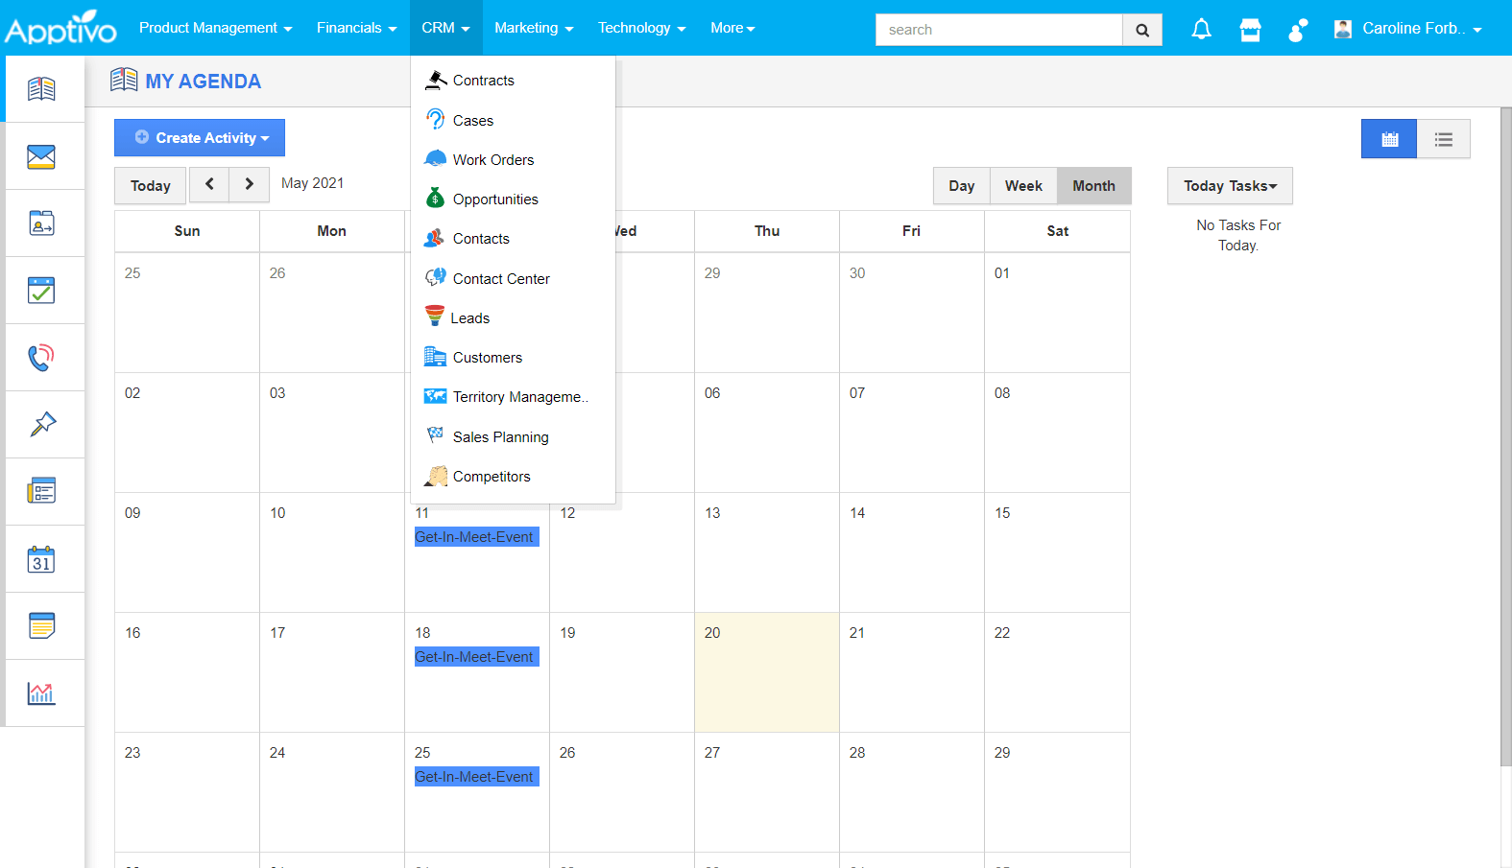Open the Email envelope icon in sidebar

41,156
